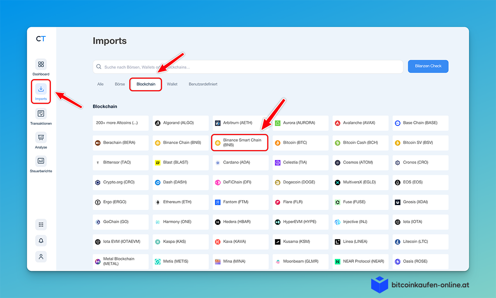Select Binance Smart Chain (BNB)
The image size is (496, 298).
(240, 143)
